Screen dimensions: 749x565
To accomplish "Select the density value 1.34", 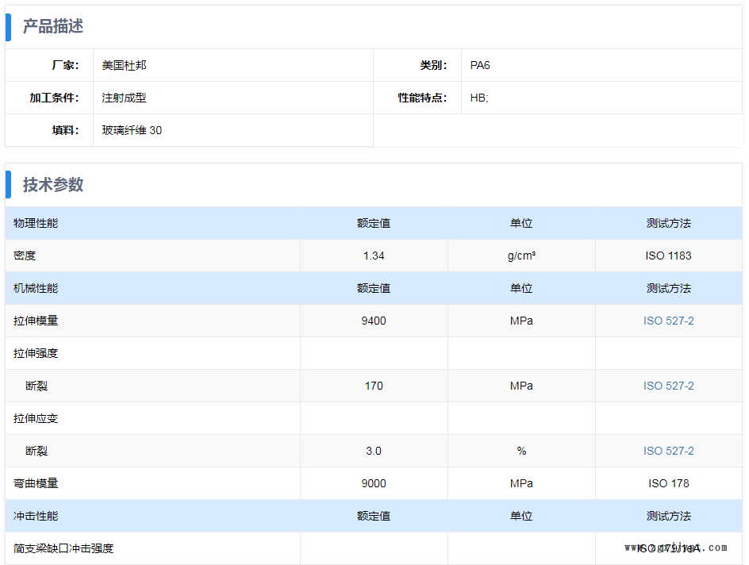I will point(374,256).
